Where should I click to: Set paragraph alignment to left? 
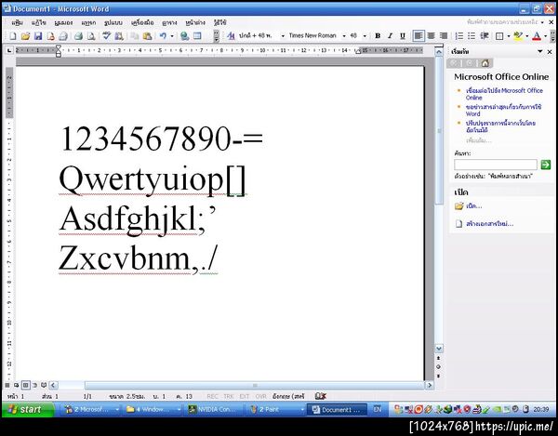point(418,36)
